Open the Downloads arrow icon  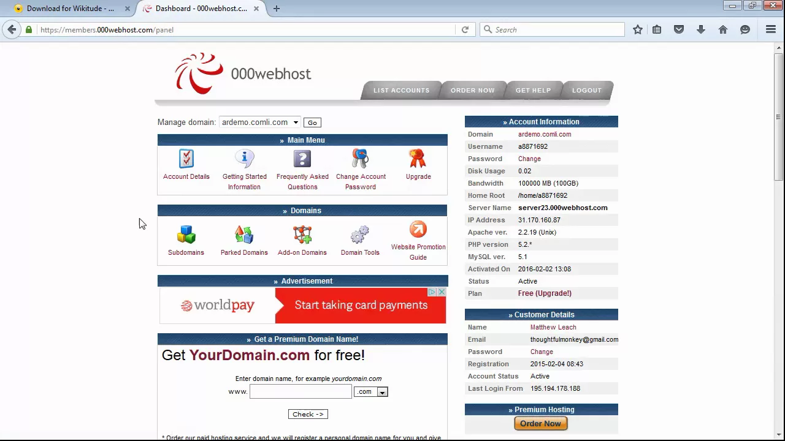[701, 29]
